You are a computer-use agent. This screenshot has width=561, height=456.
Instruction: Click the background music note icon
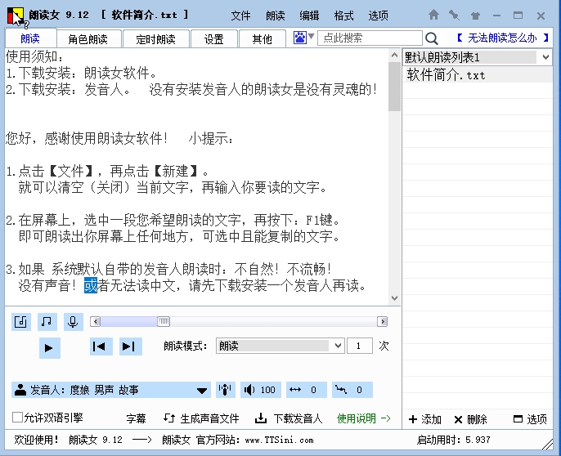click(47, 321)
